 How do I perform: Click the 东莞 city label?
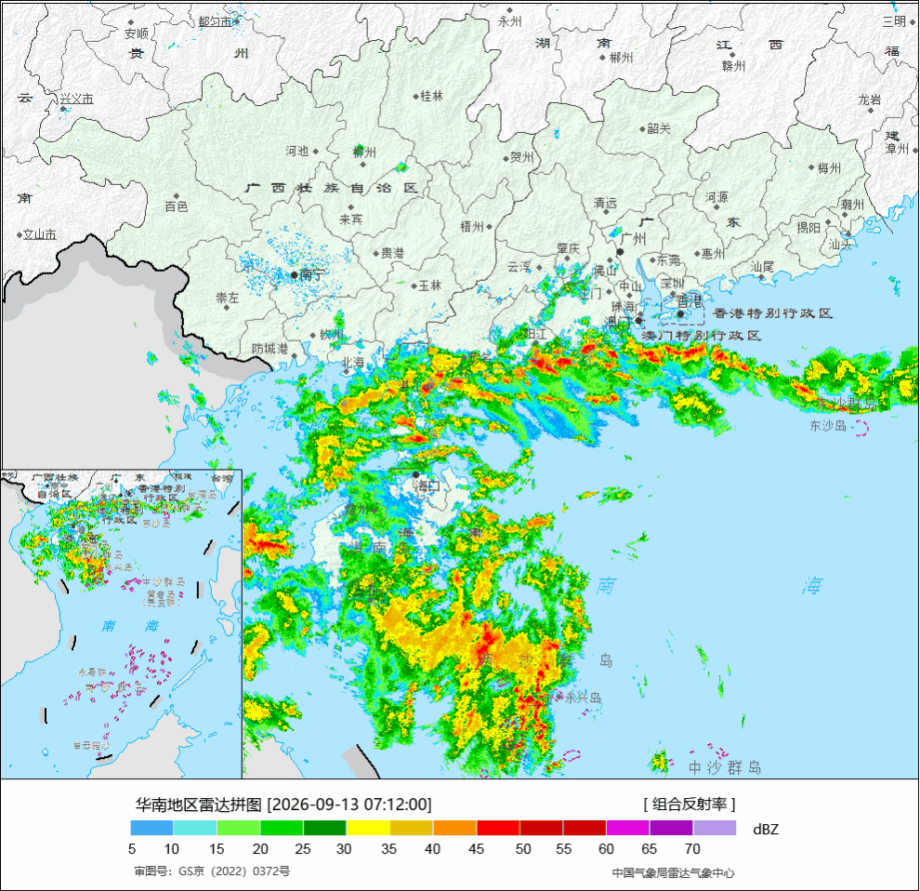click(668, 259)
